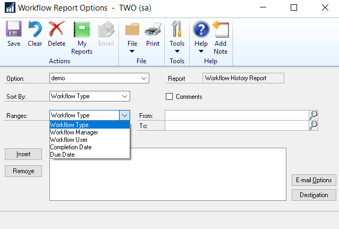The width and height of the screenshot is (339, 229).
Task: Click the arrow under File ribbon button
Action: click(x=132, y=51)
